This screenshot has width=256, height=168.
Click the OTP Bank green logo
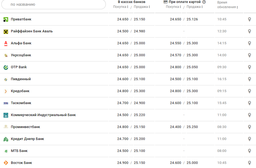click(6, 67)
